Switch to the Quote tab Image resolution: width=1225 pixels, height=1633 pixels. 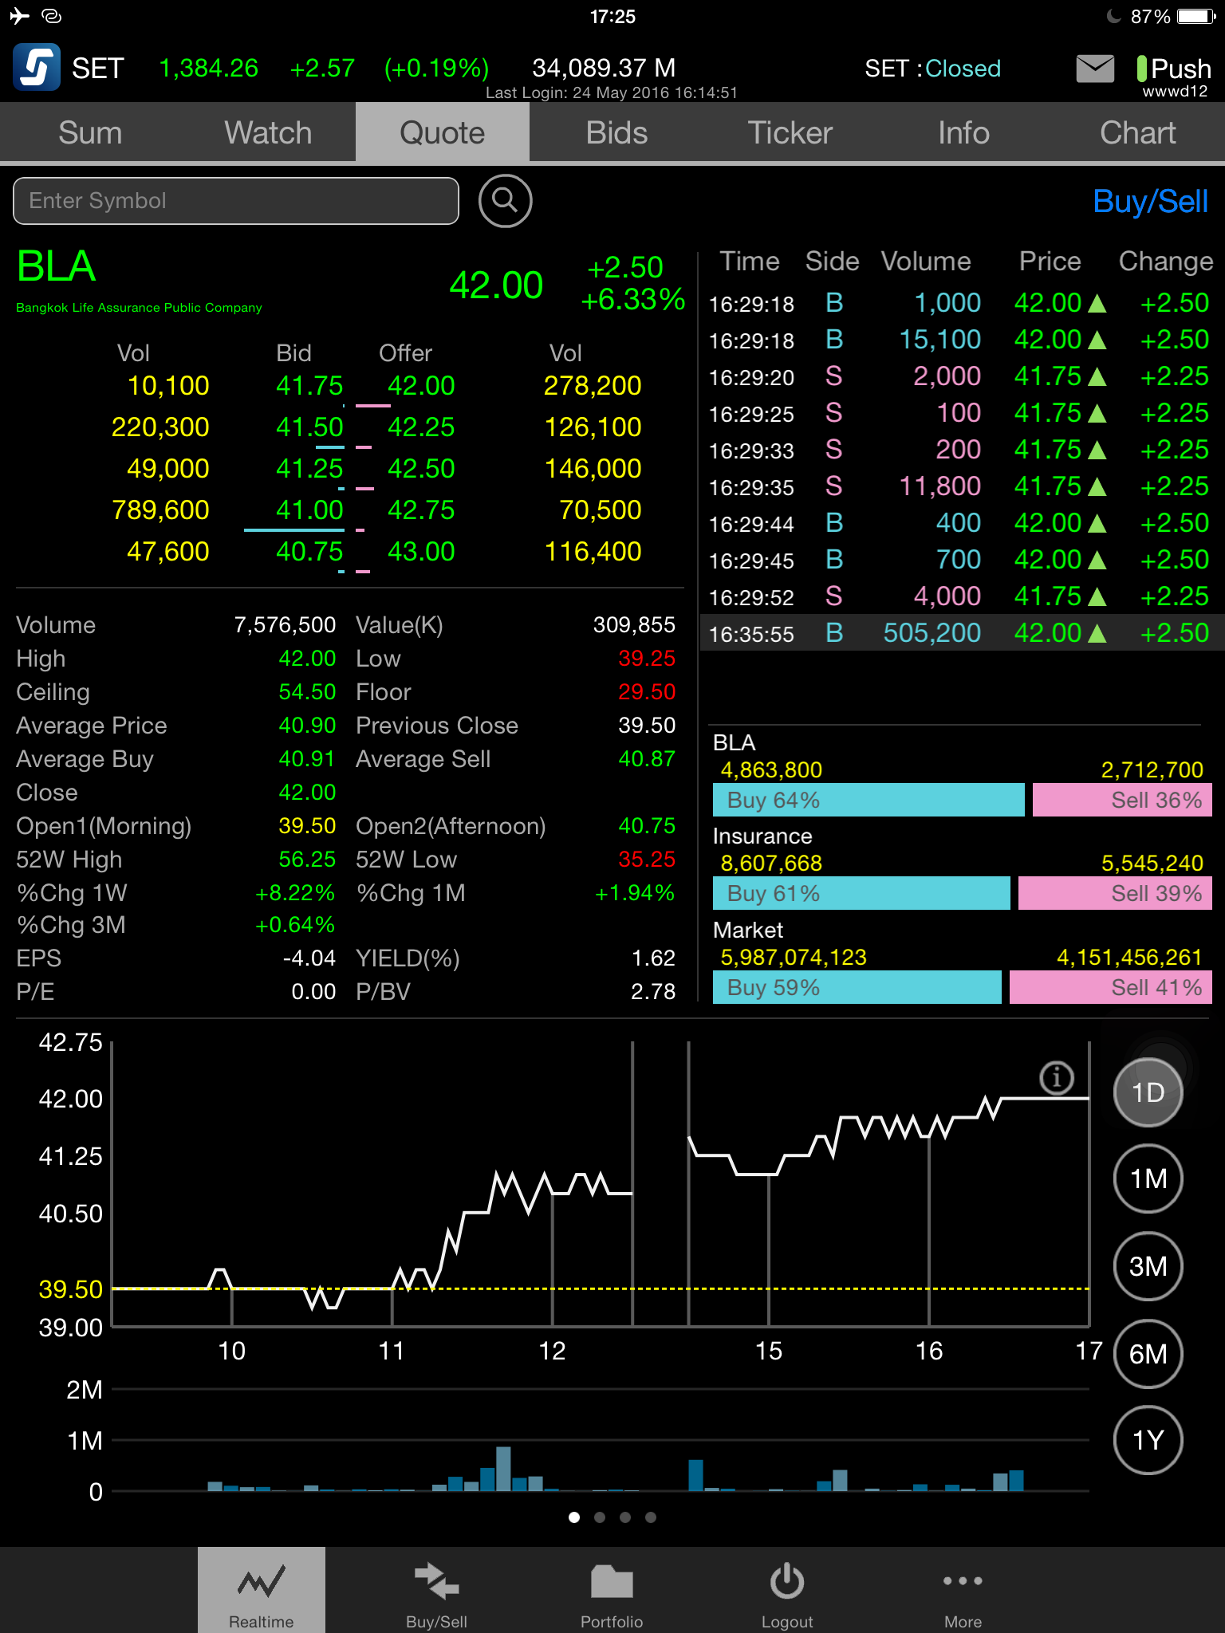click(443, 132)
